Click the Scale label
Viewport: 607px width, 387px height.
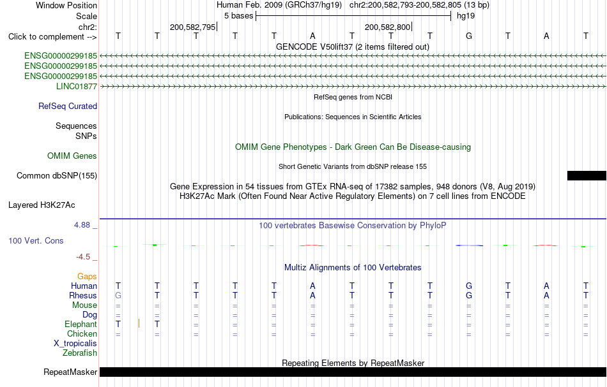(x=86, y=16)
